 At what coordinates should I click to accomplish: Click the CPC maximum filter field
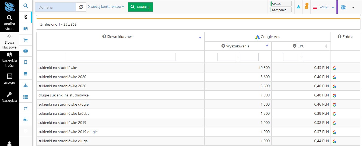point(311,57)
